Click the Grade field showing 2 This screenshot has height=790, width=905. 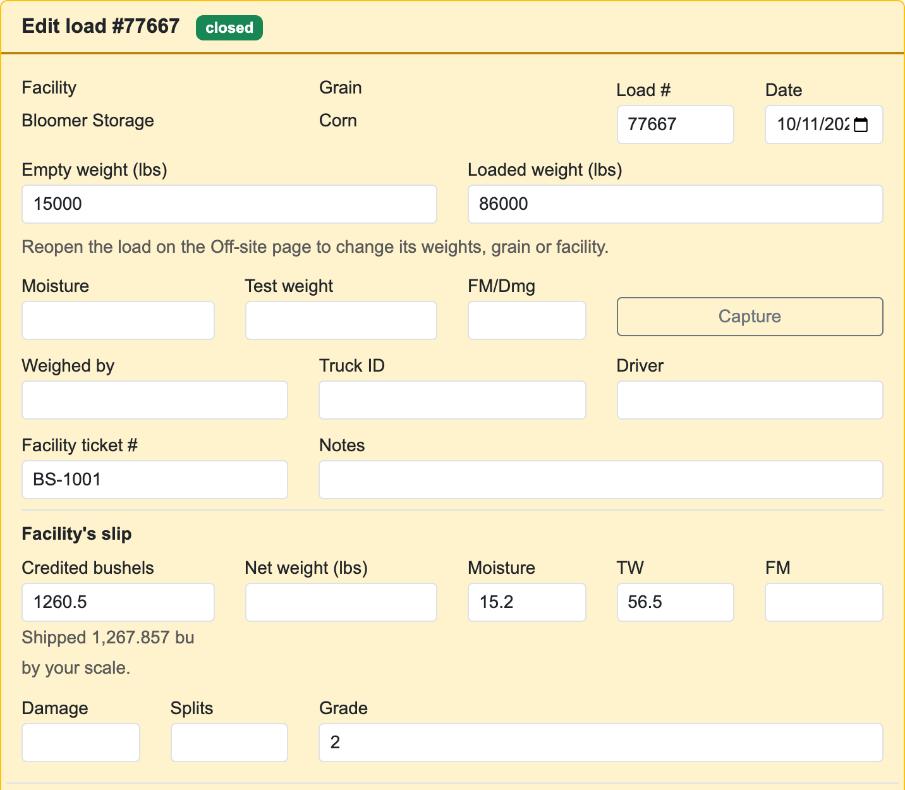tap(601, 743)
